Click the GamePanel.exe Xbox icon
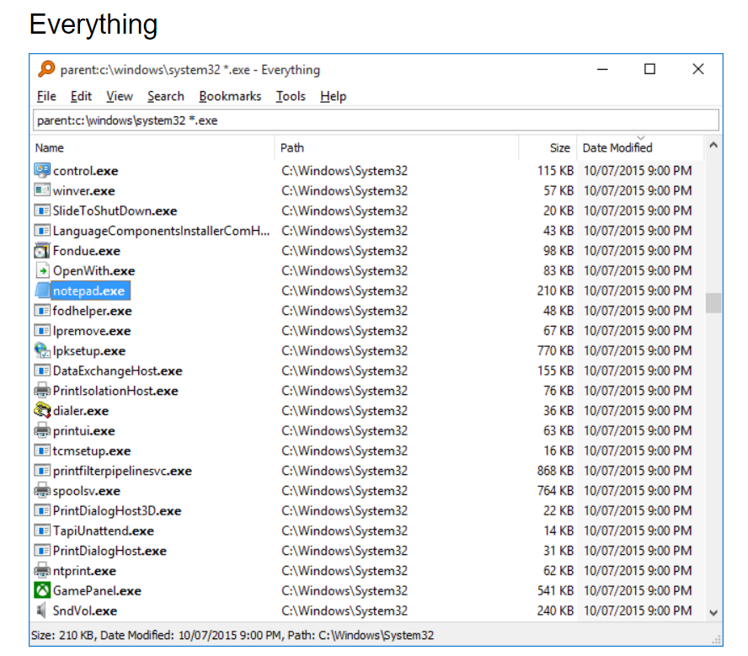The width and height of the screenshot is (748, 656). tap(42, 591)
